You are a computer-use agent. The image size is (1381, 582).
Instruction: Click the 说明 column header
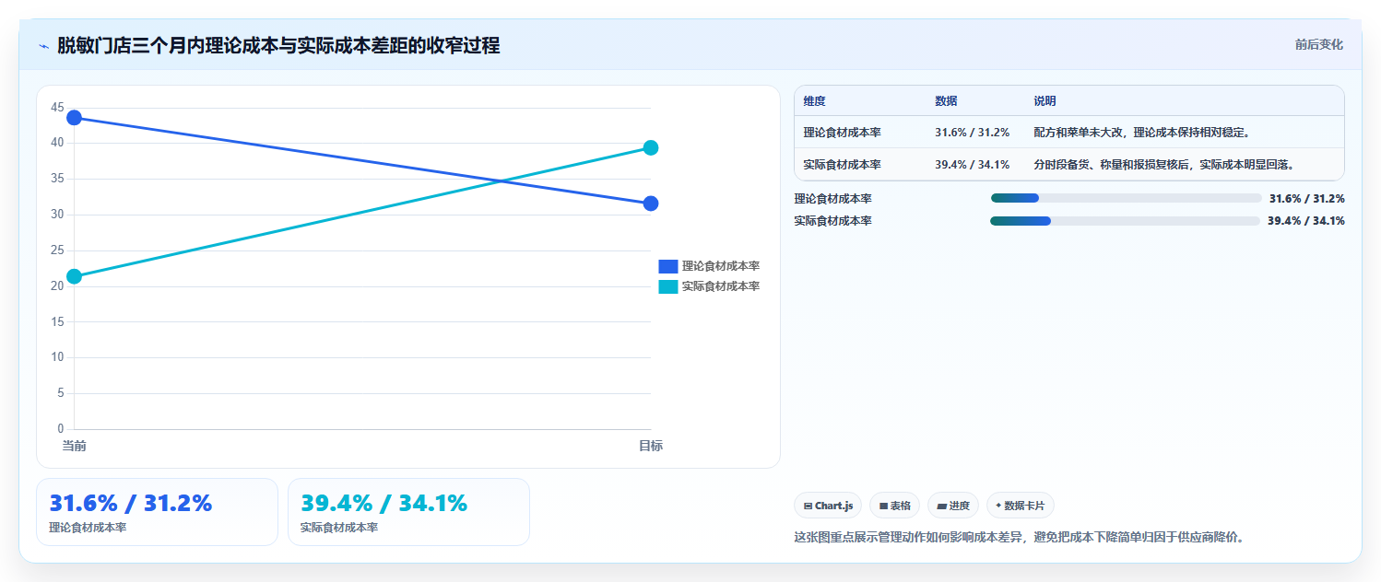1045,101
